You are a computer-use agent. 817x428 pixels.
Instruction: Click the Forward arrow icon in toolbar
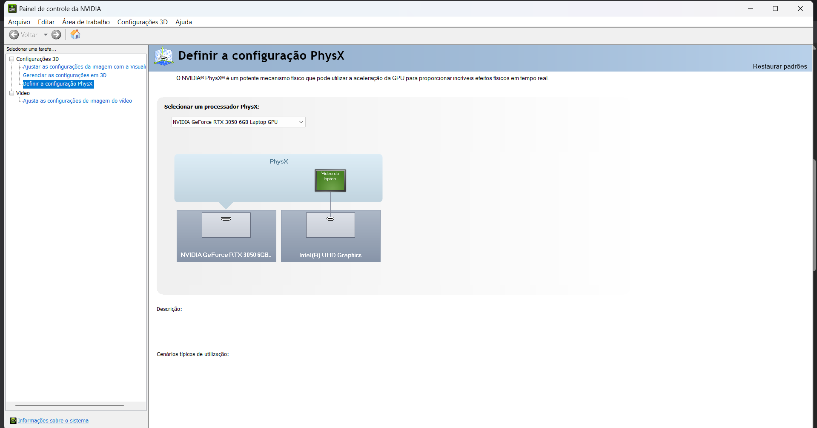(x=56, y=35)
